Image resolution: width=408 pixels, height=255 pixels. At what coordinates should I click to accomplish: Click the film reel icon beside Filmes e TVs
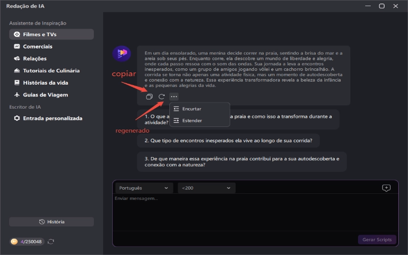click(17, 34)
